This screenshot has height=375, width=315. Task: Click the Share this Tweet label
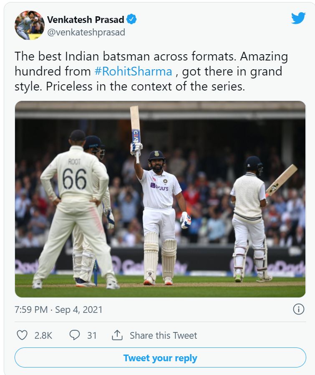[x=163, y=335]
